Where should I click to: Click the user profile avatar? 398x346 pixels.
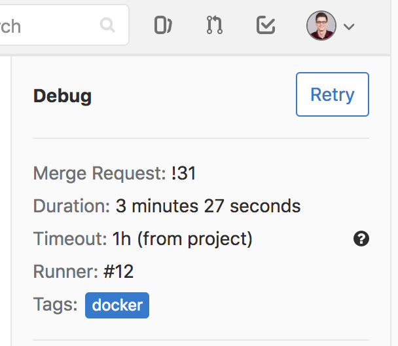pyautogui.click(x=321, y=26)
